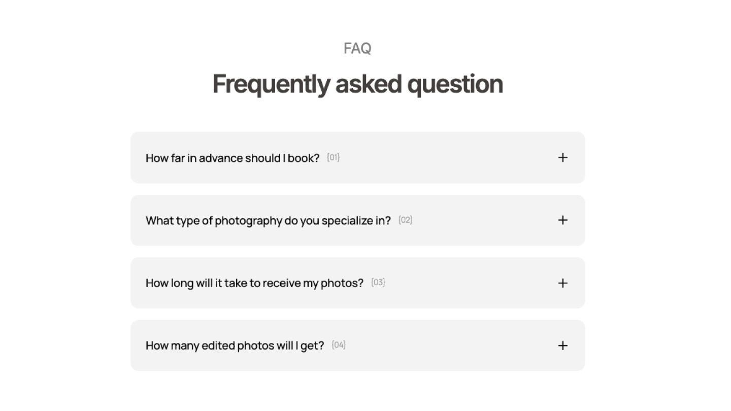
Task: Click the plus icon on the last FAQ item
Action: click(x=562, y=345)
